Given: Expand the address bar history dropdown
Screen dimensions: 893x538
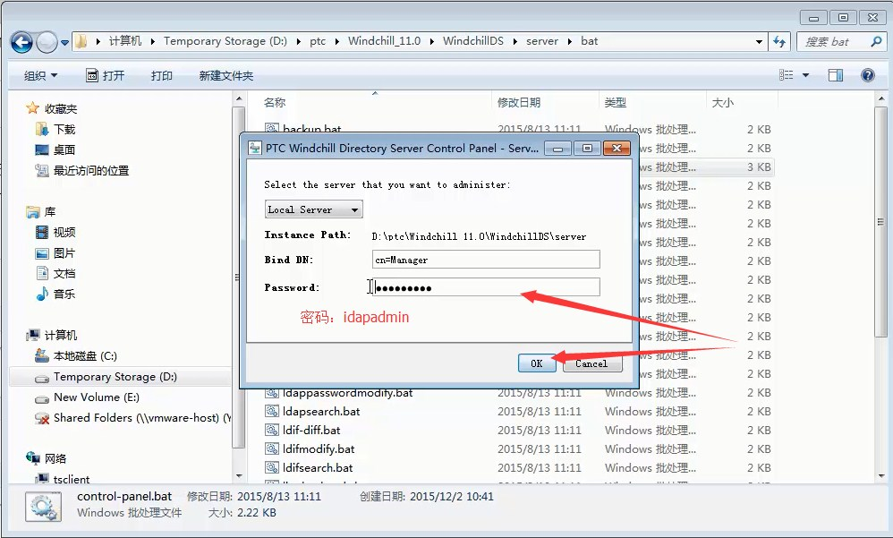Looking at the screenshot, I should point(759,41).
